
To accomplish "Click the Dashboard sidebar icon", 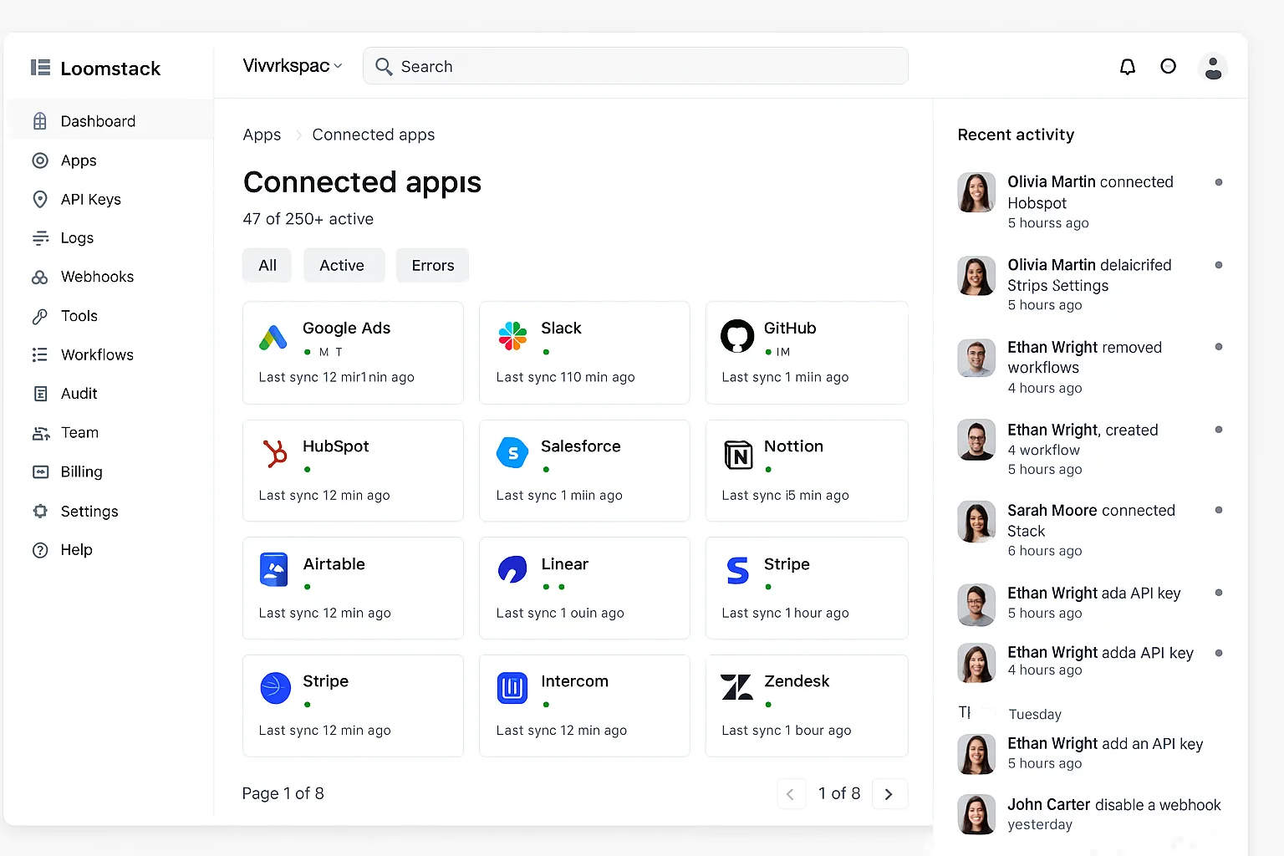I will pos(40,121).
